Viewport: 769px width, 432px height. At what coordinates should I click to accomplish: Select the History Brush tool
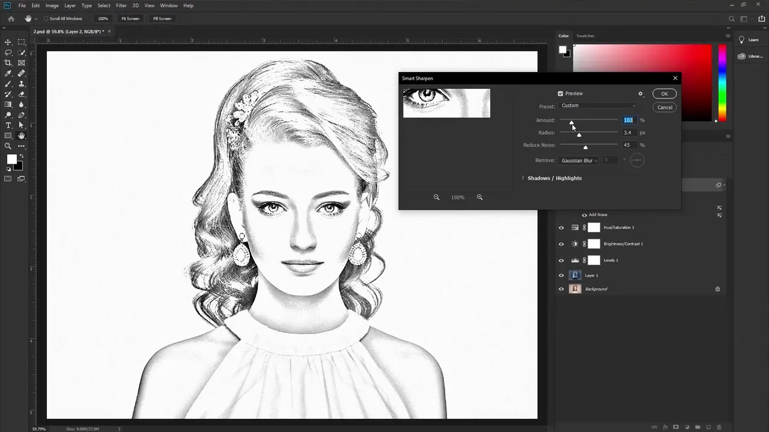click(x=8, y=94)
